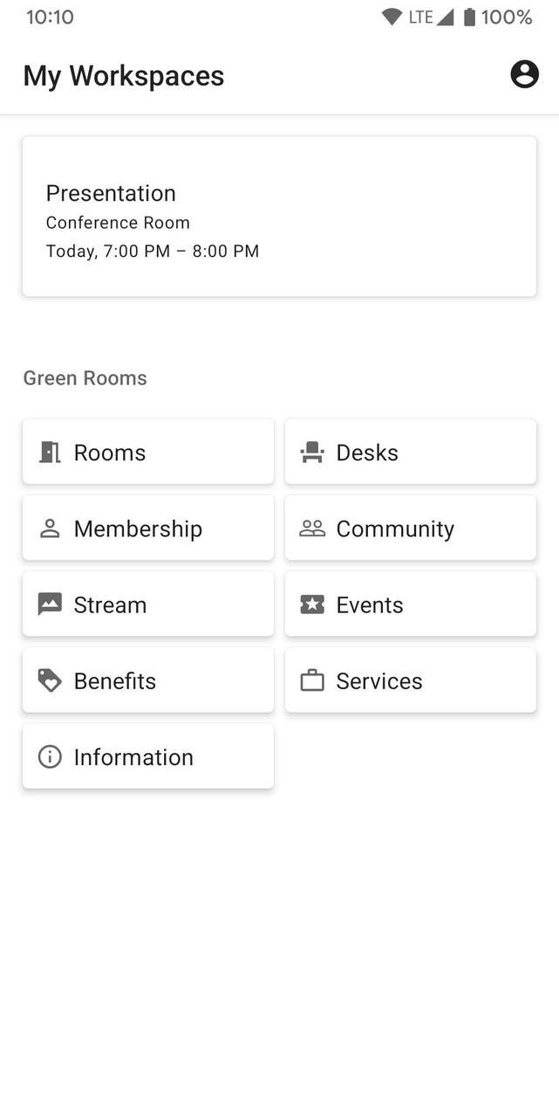
Task: Open the Rooms section
Action: (148, 452)
